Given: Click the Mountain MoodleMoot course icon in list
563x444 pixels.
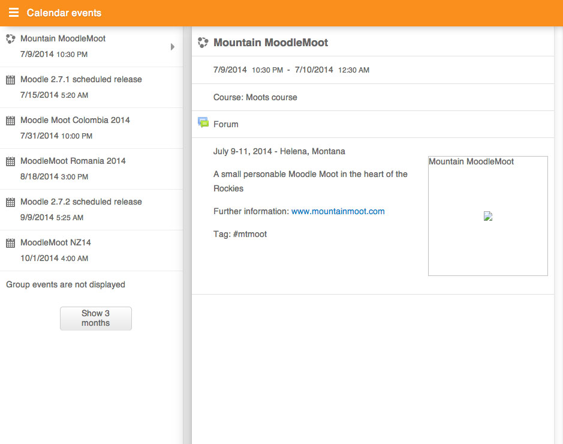Looking at the screenshot, I should coord(10,39).
